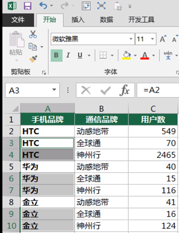This screenshot has height=233, width=179.
Task: Select cell with value 2465
Action: pos(153,155)
